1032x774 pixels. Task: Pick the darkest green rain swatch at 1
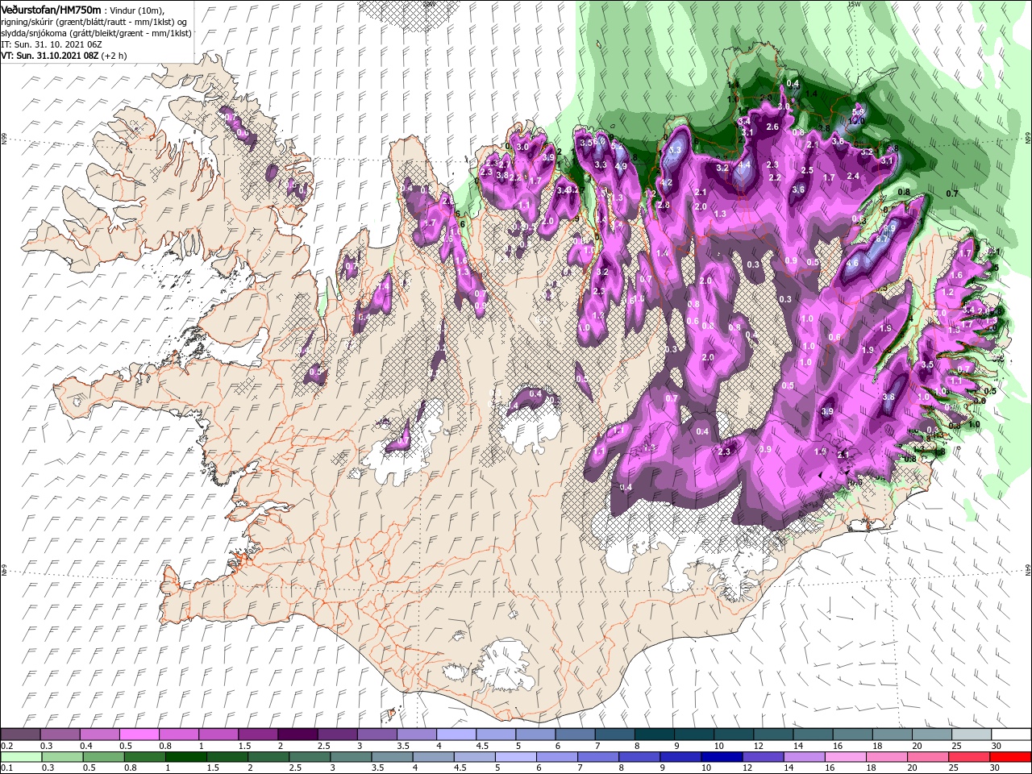185,757
